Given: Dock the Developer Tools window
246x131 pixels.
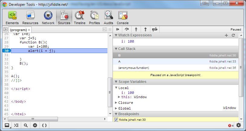Looking at the screenshot, I should (7, 125).
